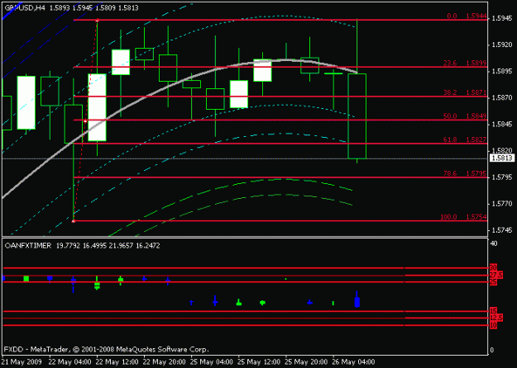Click the 1.5820 price axis value
This screenshot has height=368, width=517.
click(502, 151)
